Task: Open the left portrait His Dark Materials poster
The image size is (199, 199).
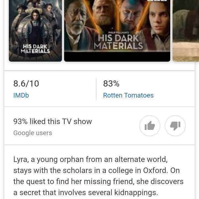Action: [35, 31]
